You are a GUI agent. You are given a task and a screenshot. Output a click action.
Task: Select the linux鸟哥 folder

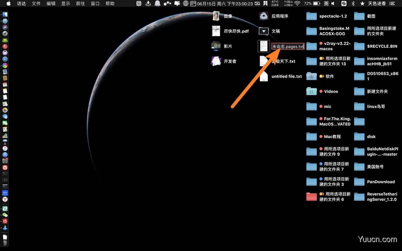tap(359, 106)
